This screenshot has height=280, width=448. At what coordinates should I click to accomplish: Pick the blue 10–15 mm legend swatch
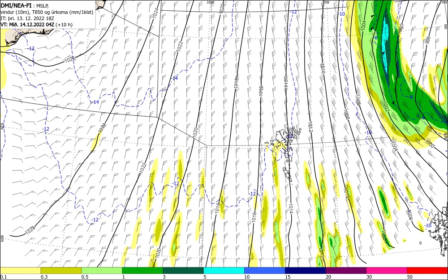point(265,271)
